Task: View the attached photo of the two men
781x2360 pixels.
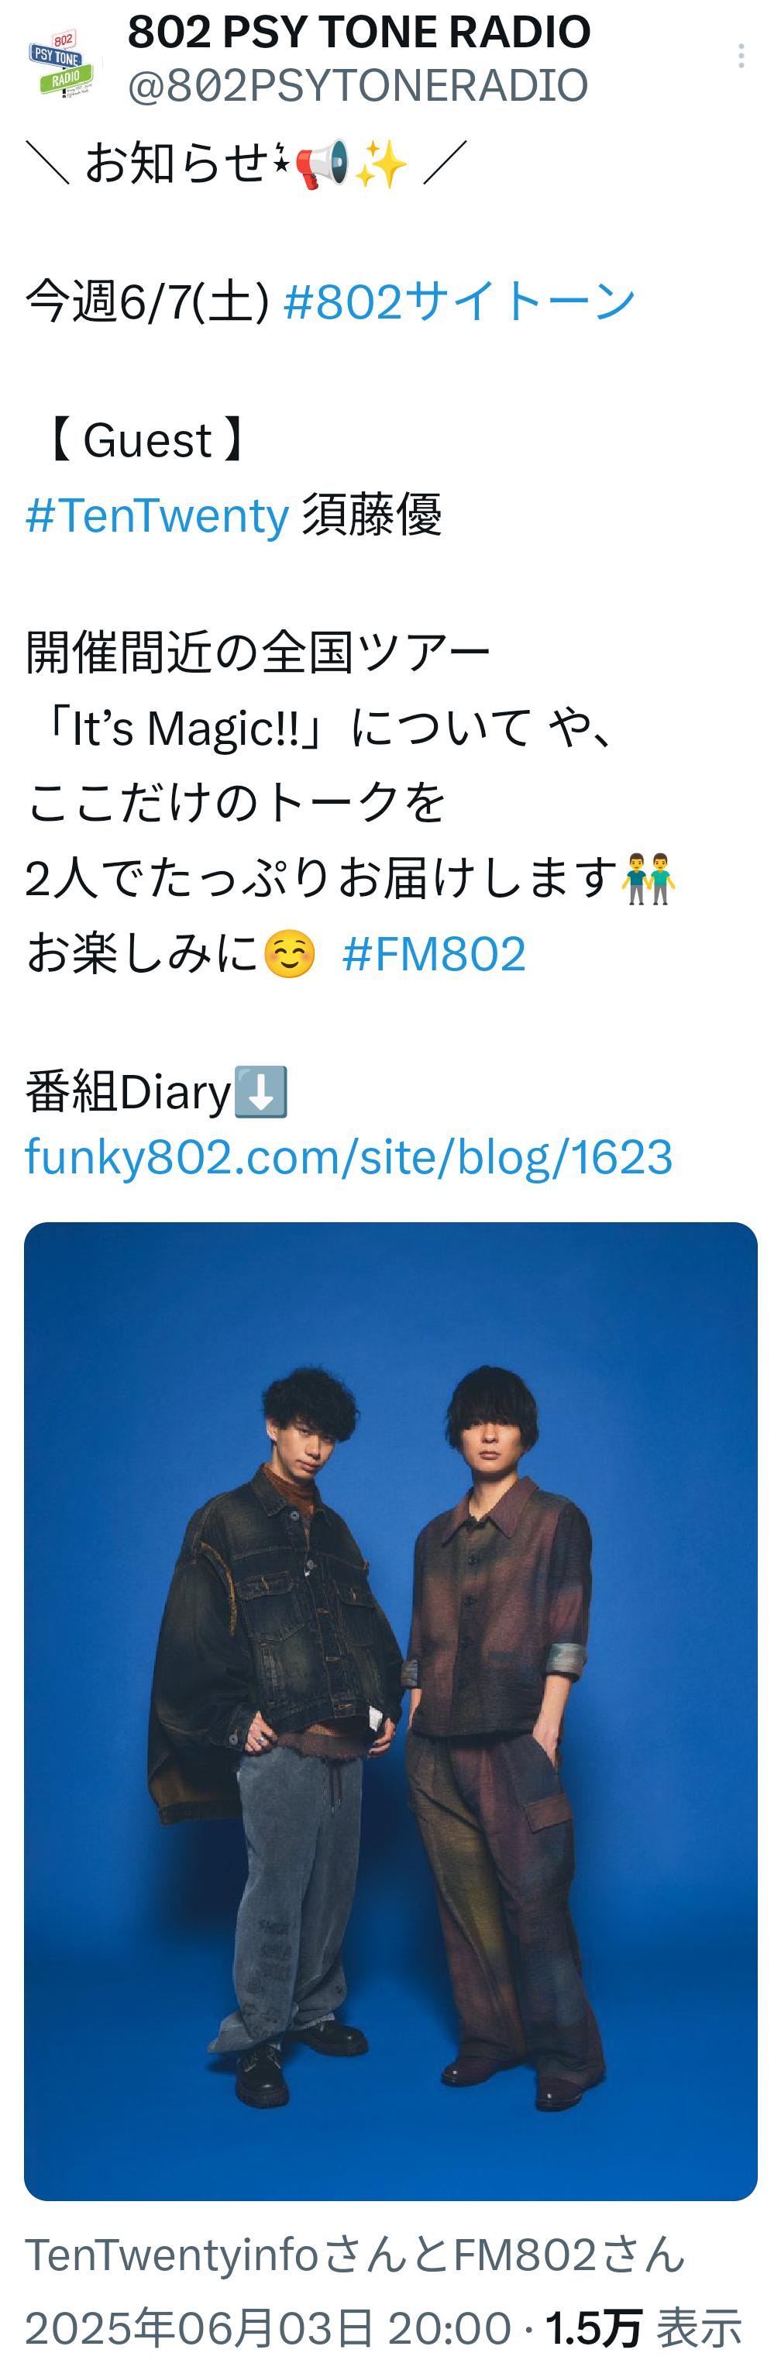Action: (x=391, y=1711)
